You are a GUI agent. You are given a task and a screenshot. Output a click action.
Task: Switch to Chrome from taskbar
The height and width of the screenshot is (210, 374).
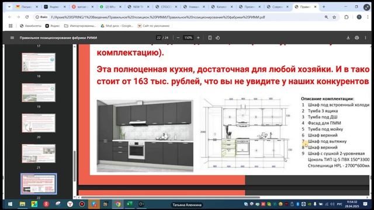118,204
